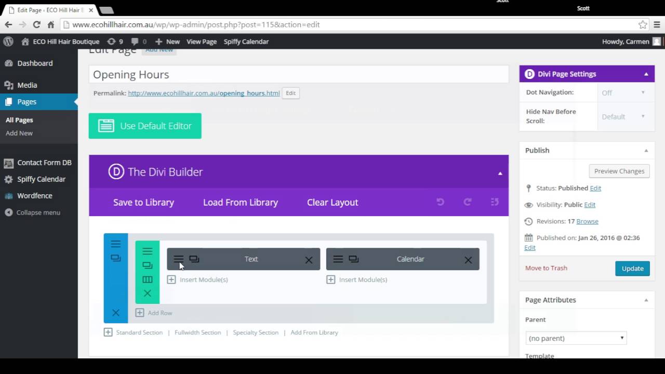Click New in the admin bar
Image resolution: width=665 pixels, height=374 pixels.
click(x=167, y=42)
